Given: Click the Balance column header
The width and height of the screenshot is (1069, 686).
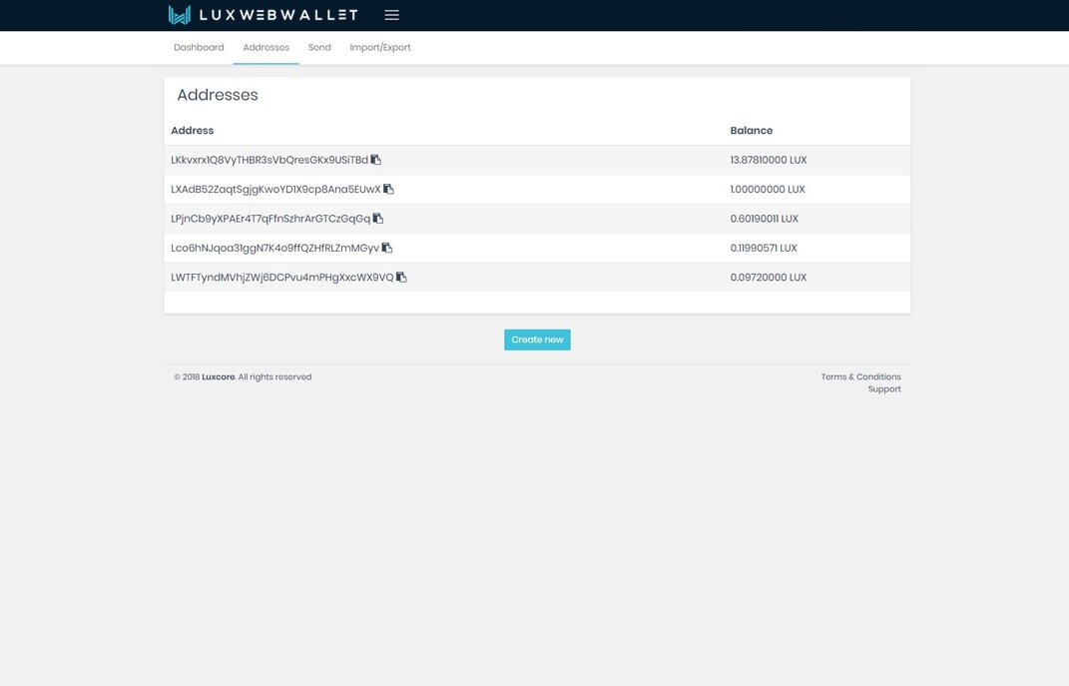Looking at the screenshot, I should pyautogui.click(x=752, y=130).
